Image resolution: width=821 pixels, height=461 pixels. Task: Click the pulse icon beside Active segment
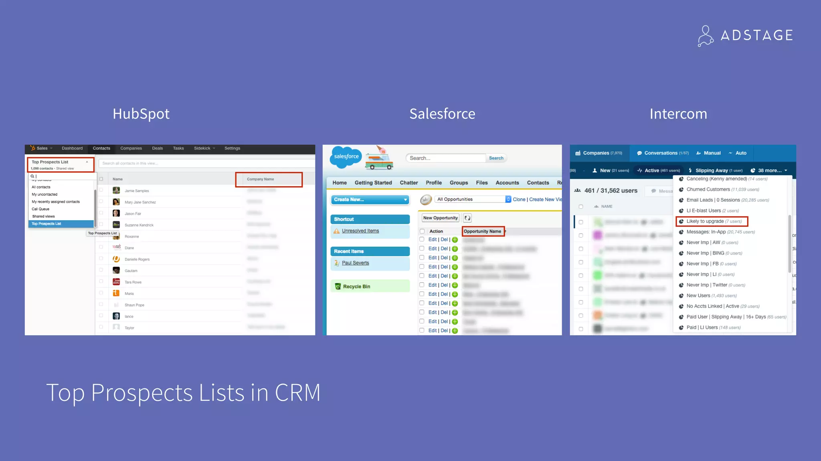[639, 170]
